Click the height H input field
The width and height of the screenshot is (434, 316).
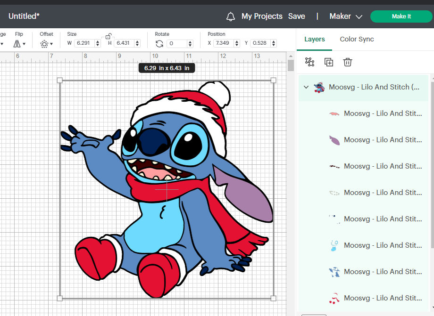coord(124,43)
